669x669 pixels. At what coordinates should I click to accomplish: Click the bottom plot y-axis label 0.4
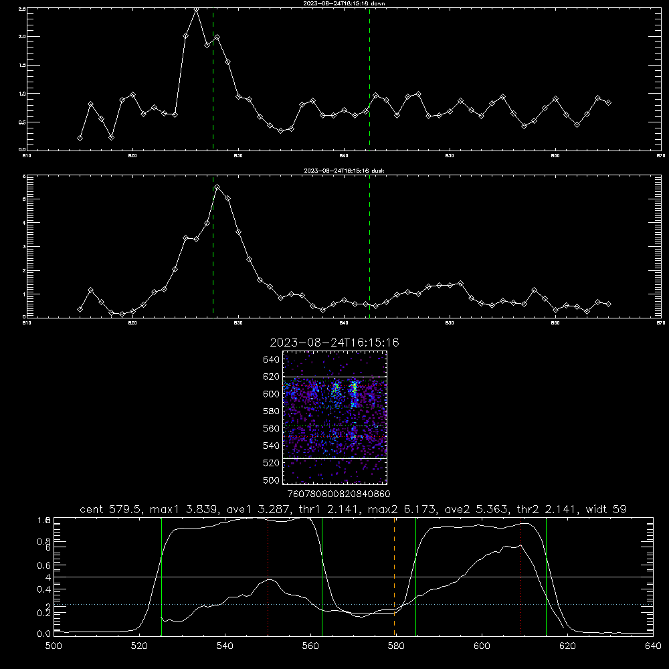click(x=44, y=589)
